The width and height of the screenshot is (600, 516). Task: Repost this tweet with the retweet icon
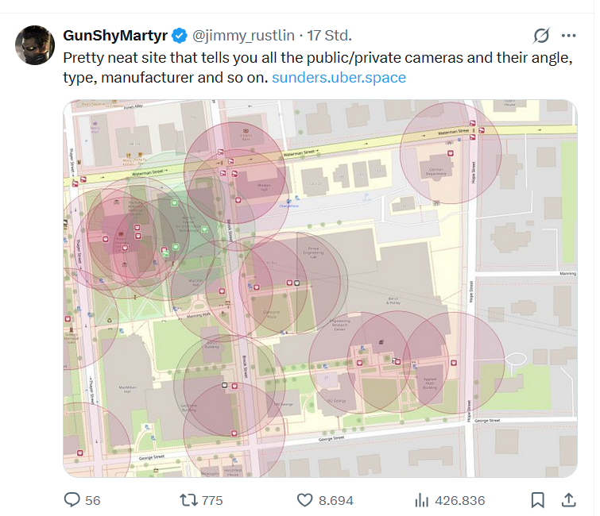188,500
